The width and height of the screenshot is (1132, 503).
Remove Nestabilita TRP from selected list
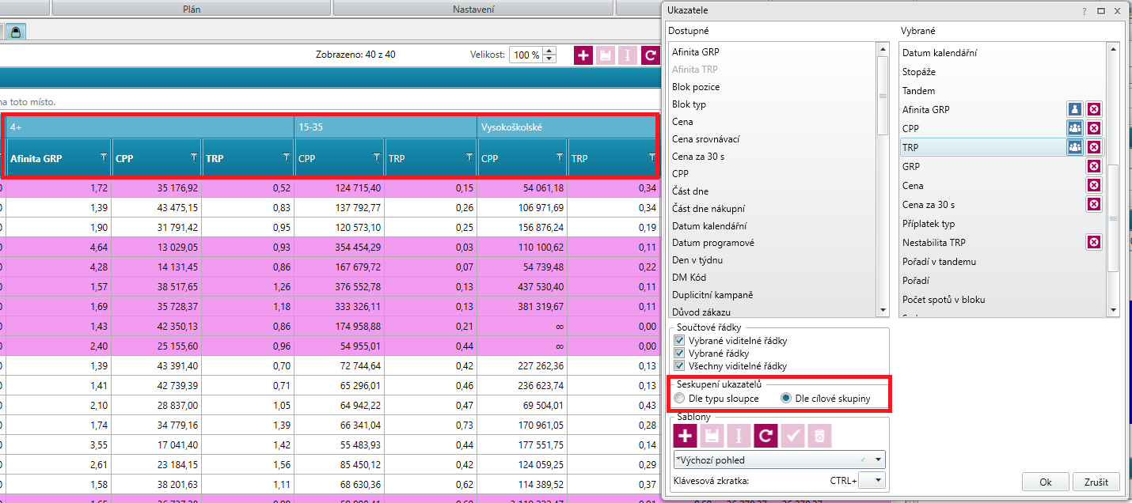(x=1093, y=242)
